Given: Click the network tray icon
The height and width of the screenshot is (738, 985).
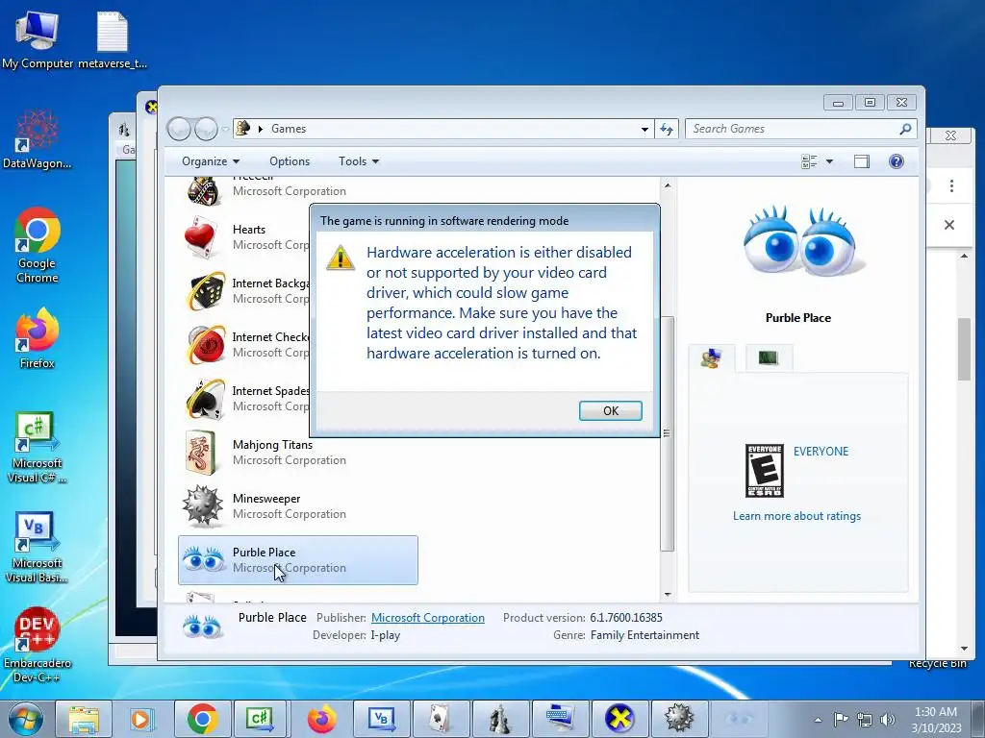Looking at the screenshot, I should 865,720.
